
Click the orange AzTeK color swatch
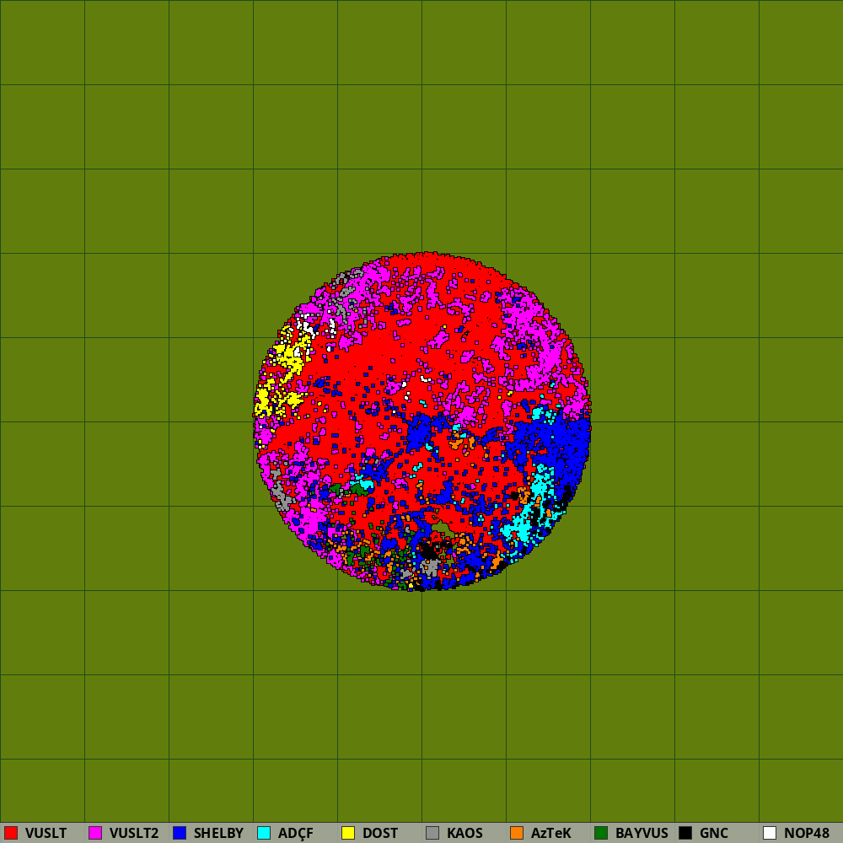pyautogui.click(x=517, y=833)
